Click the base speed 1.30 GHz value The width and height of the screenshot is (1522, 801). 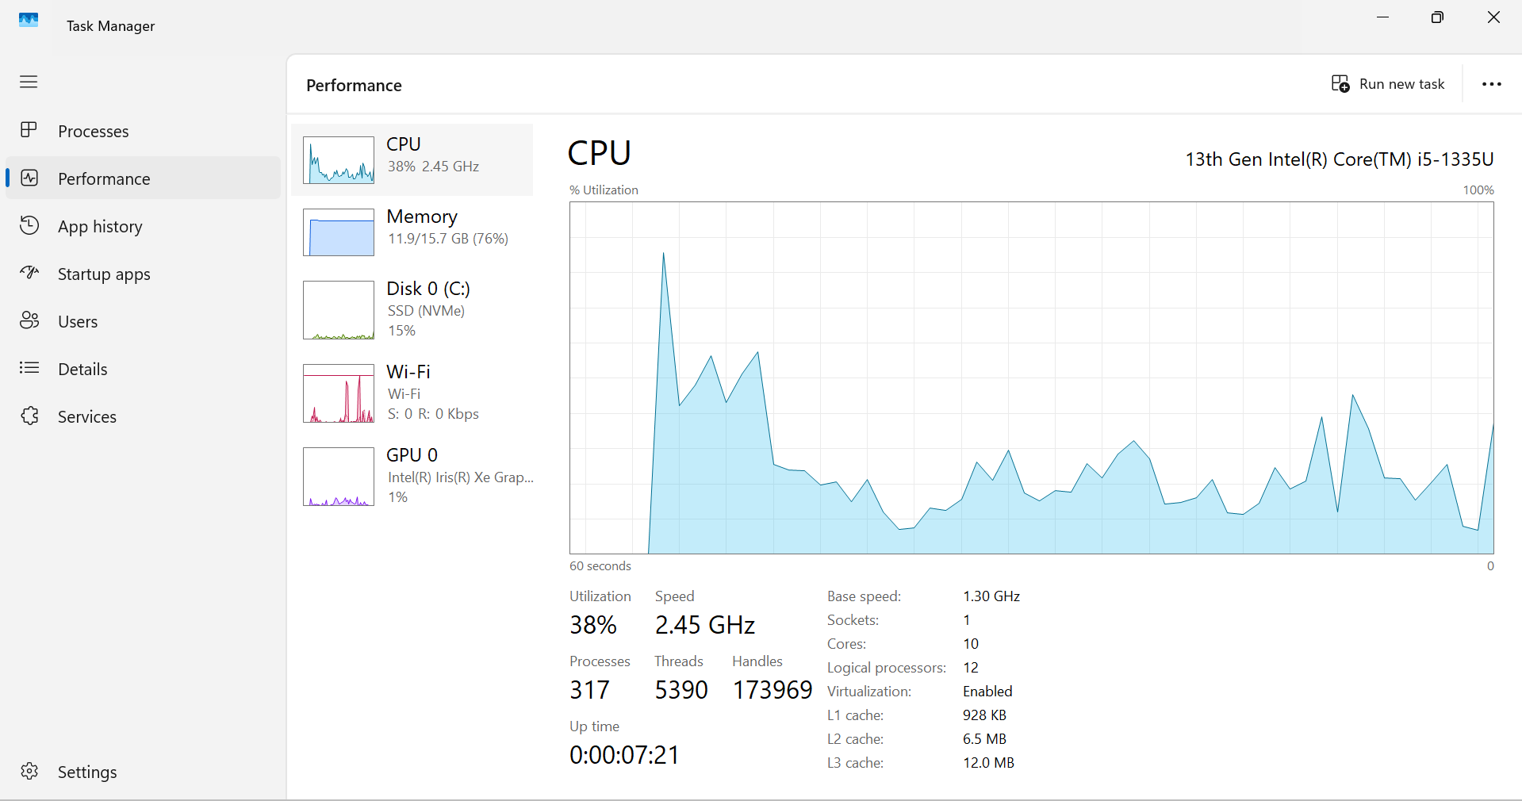pos(991,596)
